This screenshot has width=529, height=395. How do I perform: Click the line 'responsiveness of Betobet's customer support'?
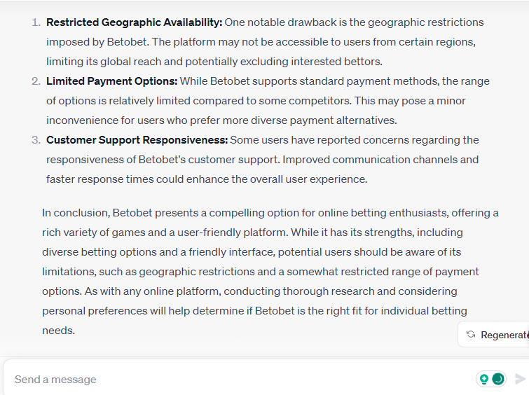pyautogui.click(x=262, y=159)
